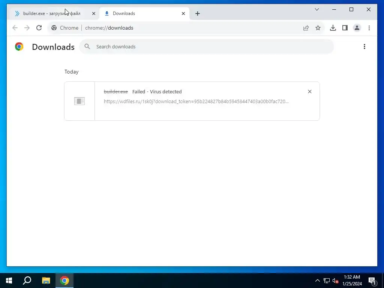Click the builder.exe file name
The height and width of the screenshot is (288, 384).
116,91
